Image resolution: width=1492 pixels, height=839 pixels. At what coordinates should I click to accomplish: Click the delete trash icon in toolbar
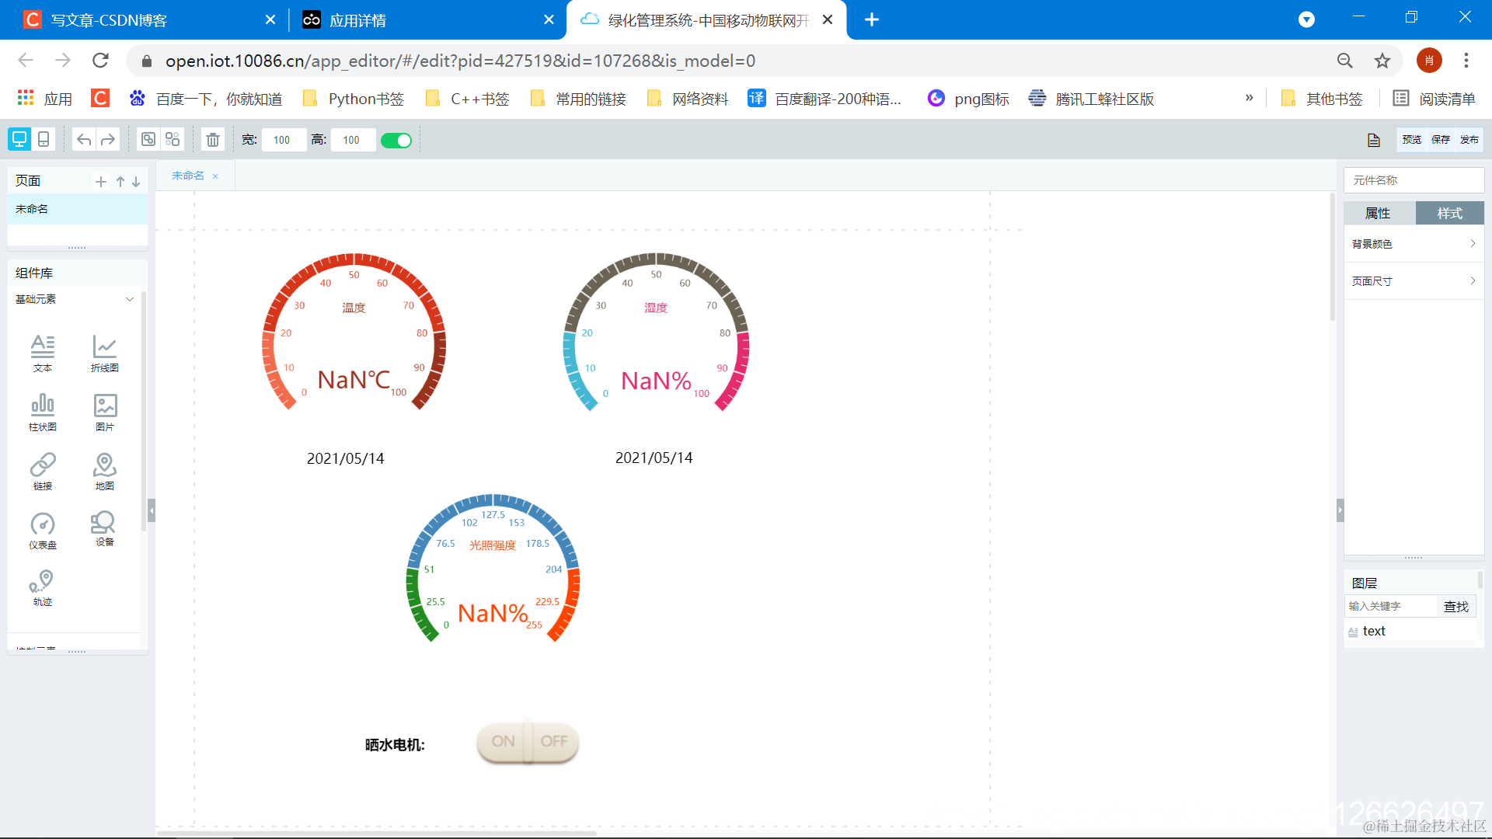212,140
